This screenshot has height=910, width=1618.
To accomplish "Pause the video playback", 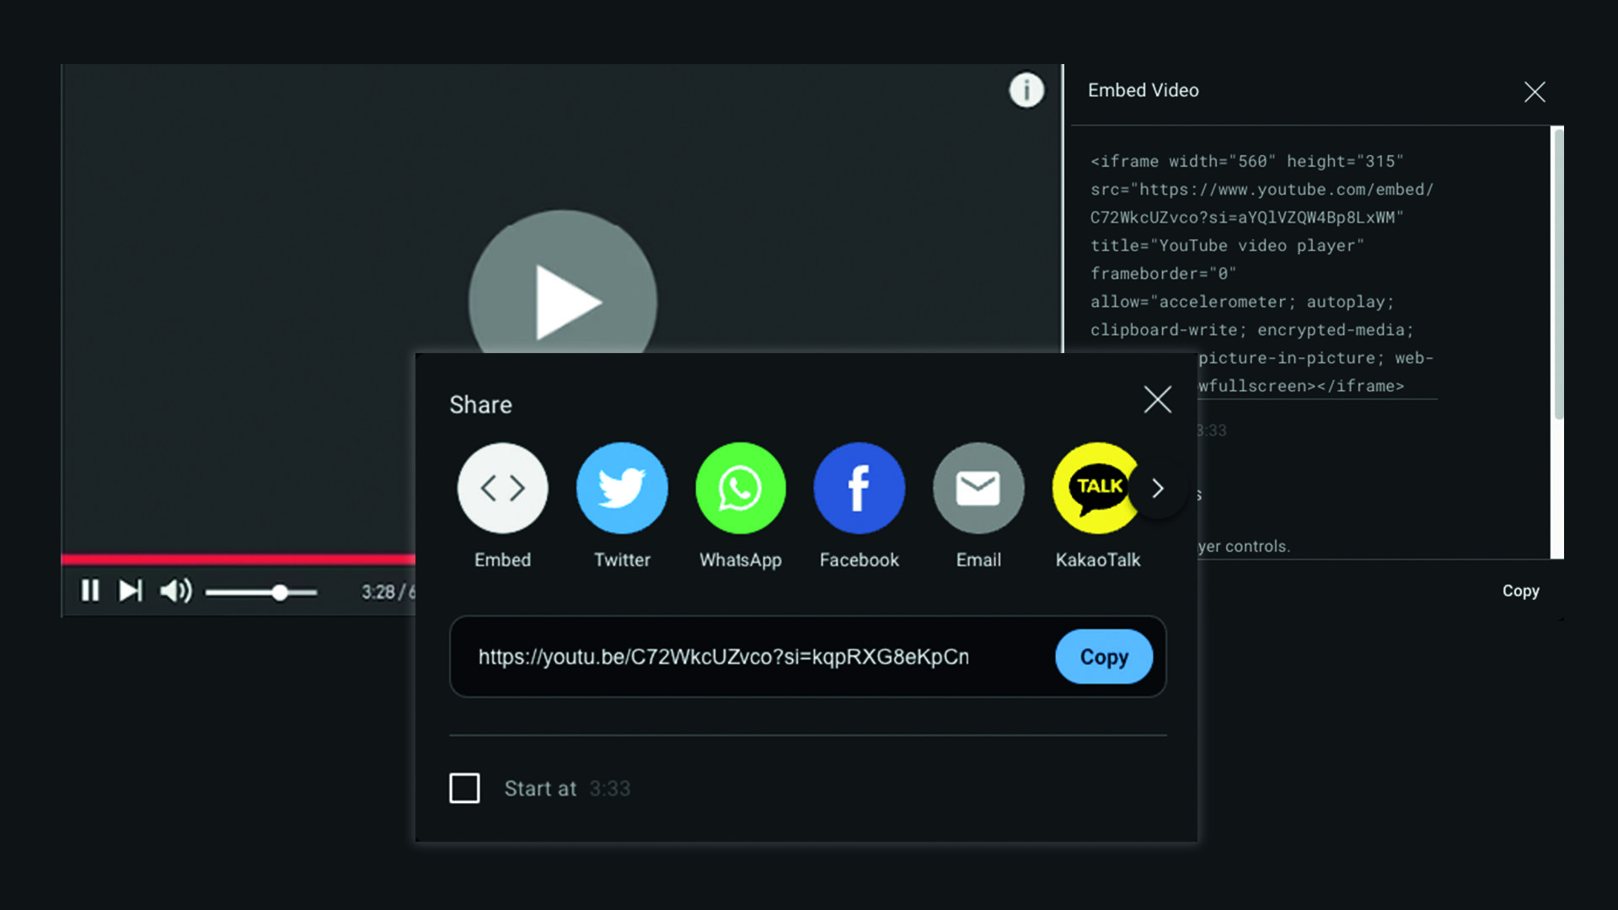I will click(x=90, y=591).
